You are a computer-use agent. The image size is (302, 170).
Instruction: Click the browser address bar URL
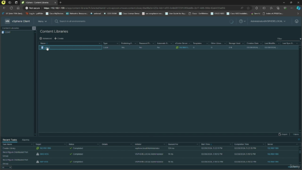134,8
